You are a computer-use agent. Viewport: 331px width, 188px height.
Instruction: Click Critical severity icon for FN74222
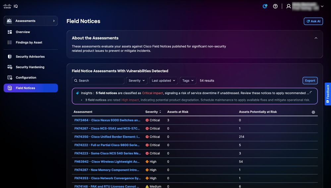(147, 145)
